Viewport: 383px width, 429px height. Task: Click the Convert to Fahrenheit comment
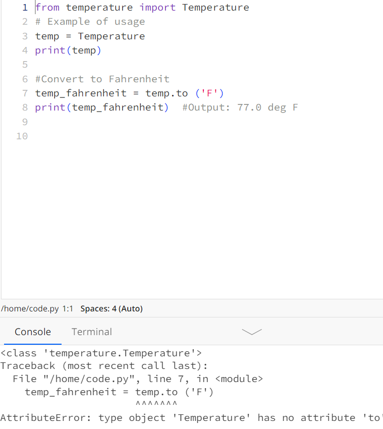pos(101,79)
